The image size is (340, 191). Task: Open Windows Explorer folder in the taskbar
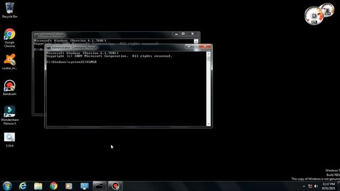point(38,186)
